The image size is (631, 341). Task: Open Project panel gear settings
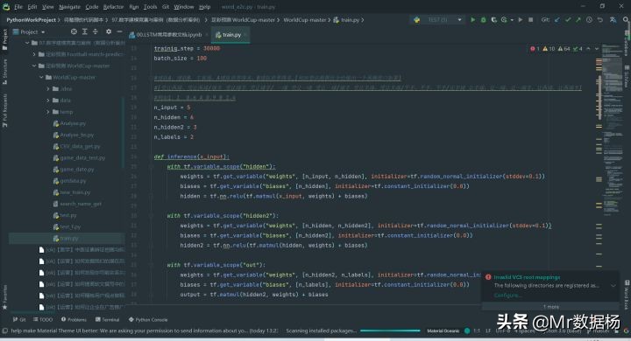109,31
